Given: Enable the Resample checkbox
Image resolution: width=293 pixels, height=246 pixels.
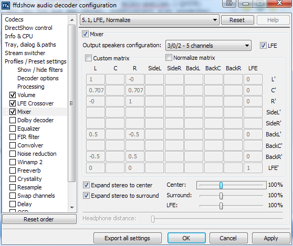Looking at the screenshot, I should pyautogui.click(x=13, y=187).
